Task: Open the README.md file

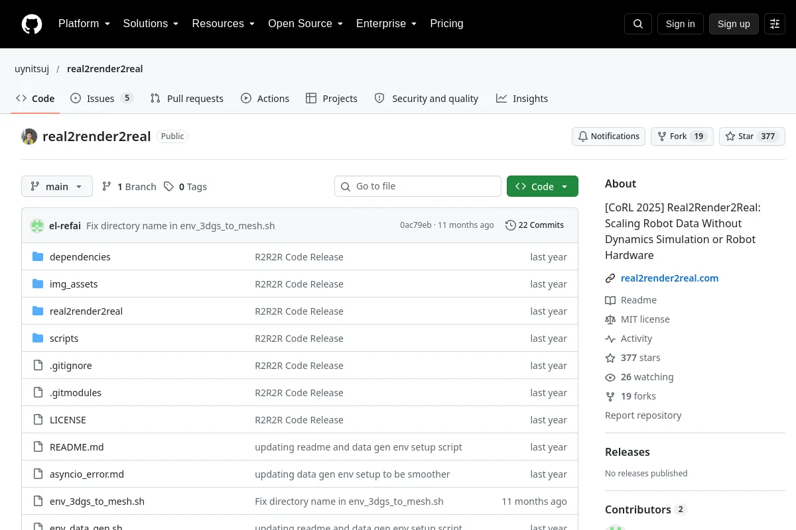Action: 77,447
